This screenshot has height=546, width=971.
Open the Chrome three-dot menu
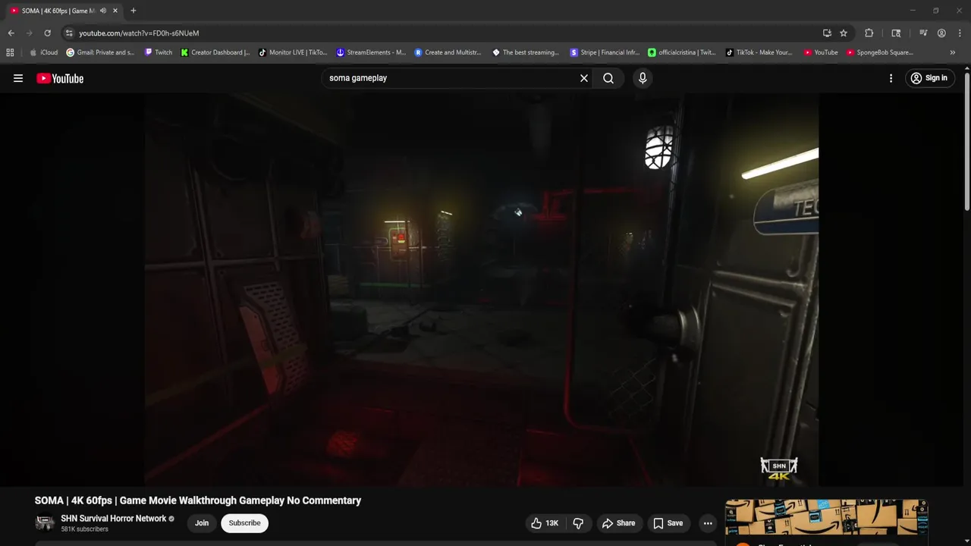(960, 33)
